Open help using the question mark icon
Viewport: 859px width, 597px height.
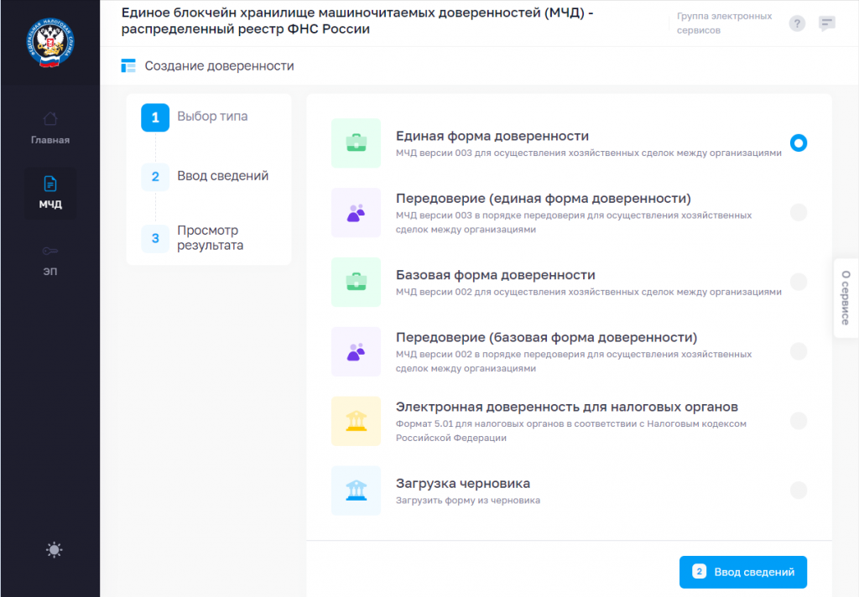[x=797, y=23]
